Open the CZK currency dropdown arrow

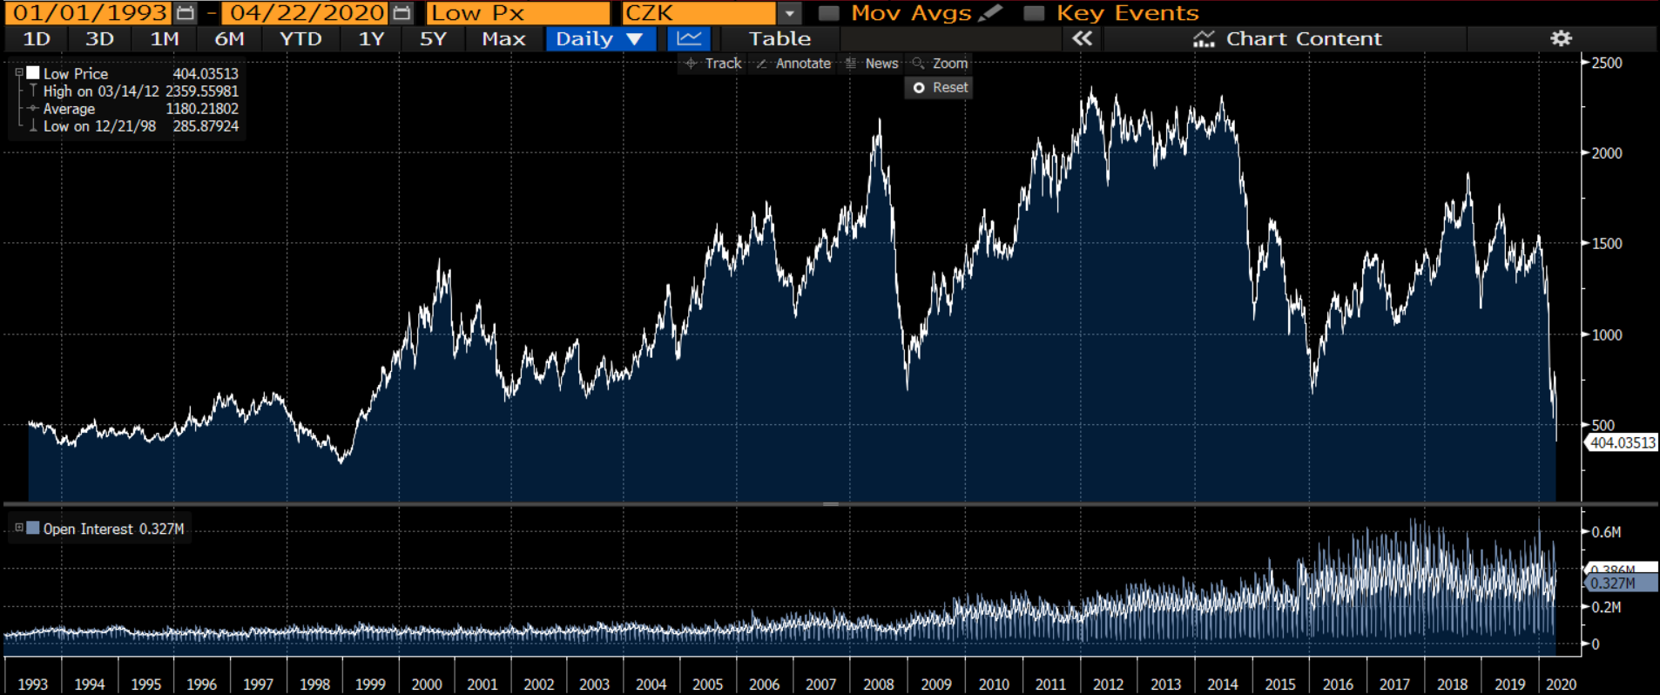(x=789, y=13)
